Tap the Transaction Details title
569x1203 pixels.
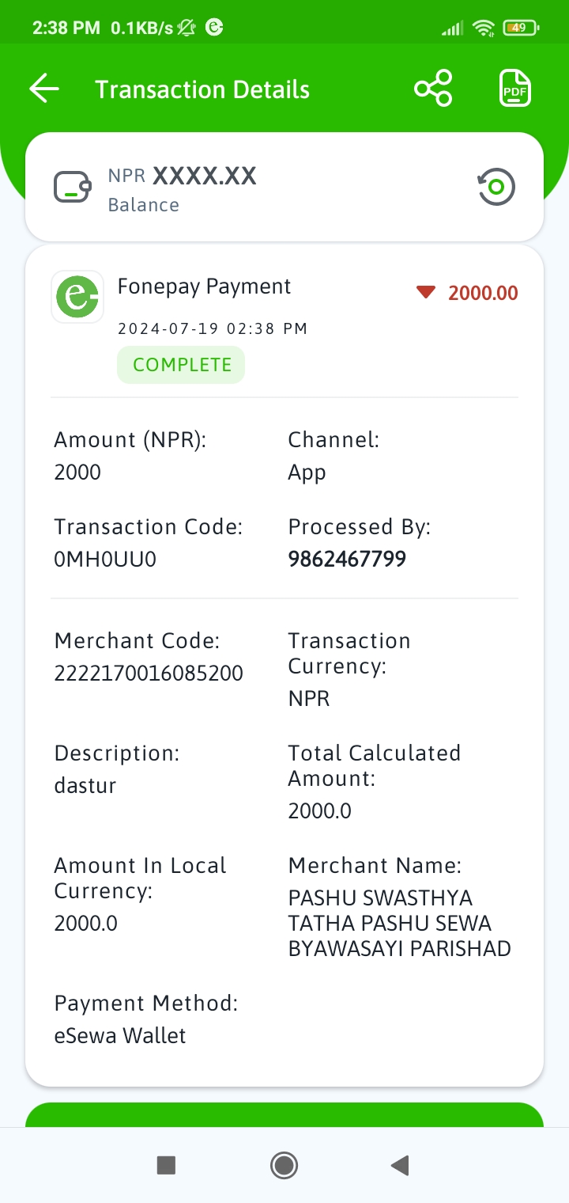[202, 89]
